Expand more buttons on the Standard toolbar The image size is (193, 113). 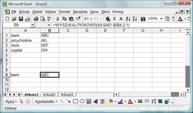pos(173,19)
